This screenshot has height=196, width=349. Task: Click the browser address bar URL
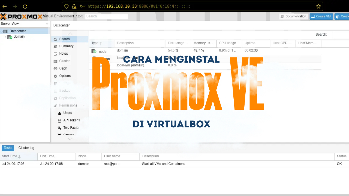click(x=139, y=6)
